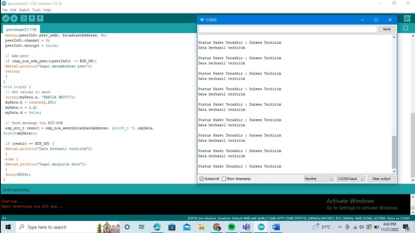Click the serial message input field
This screenshot has height=233, width=415.
[x=287, y=29]
